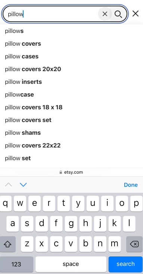Choose 'pillow covers 20x20' suggestion
The width and height of the screenshot is (143, 274).
tap(33, 69)
